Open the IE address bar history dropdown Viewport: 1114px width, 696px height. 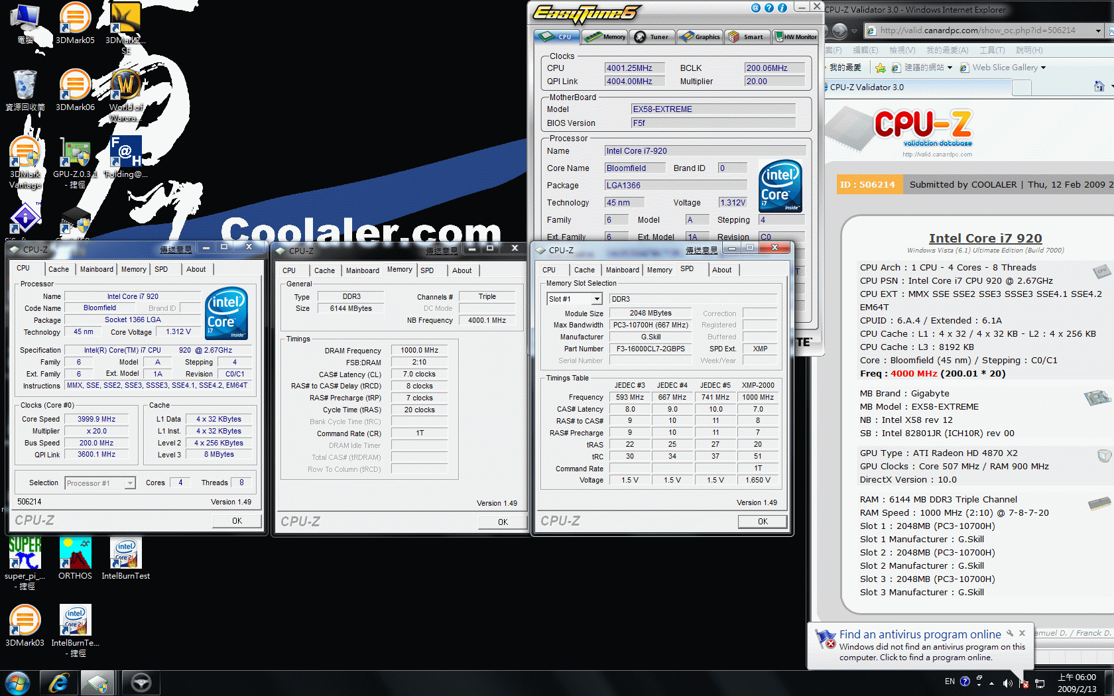1098,30
